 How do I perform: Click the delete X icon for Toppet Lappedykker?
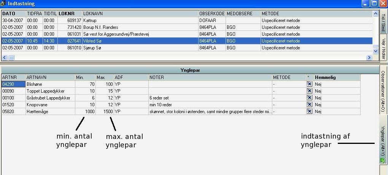click(x=309, y=91)
